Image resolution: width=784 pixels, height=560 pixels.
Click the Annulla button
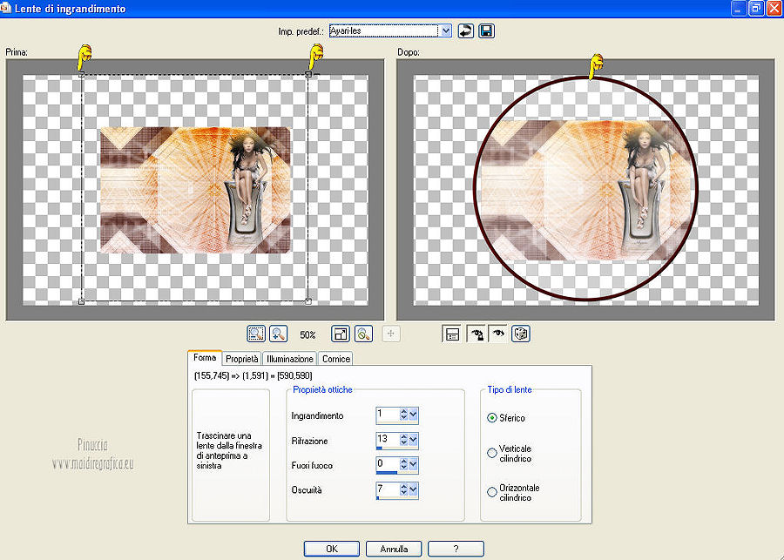coord(394,549)
